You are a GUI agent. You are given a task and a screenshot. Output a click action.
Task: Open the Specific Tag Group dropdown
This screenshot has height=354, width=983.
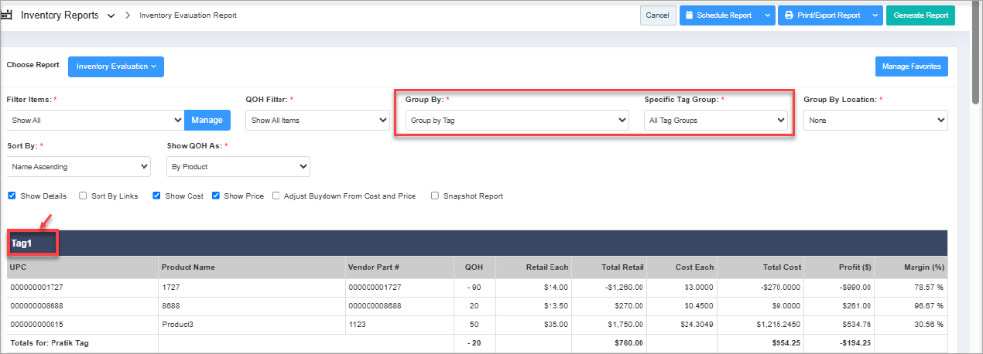(x=715, y=121)
